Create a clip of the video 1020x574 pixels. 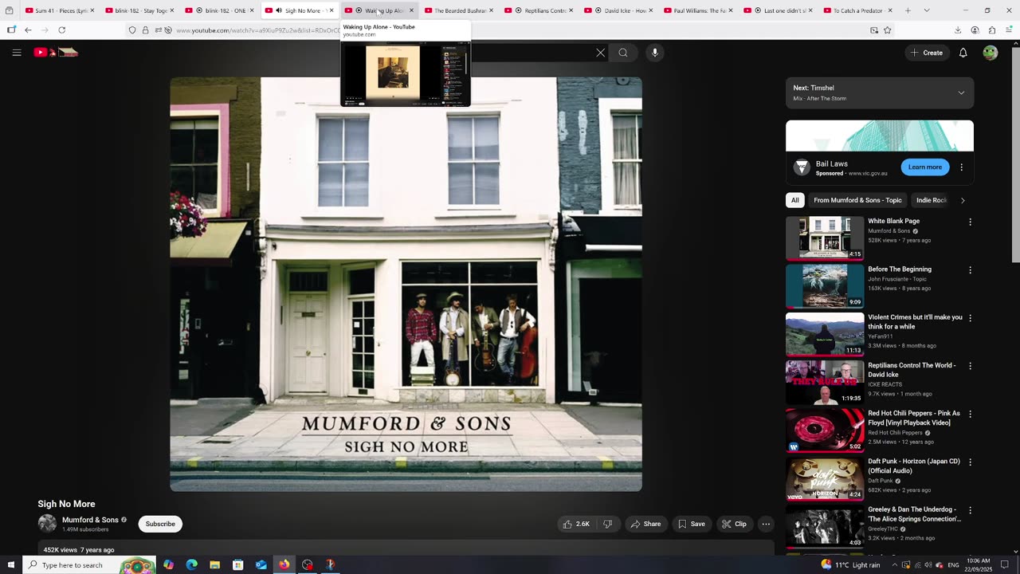[735, 524]
